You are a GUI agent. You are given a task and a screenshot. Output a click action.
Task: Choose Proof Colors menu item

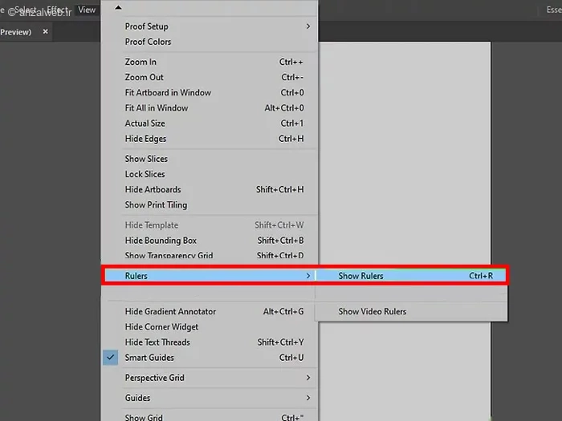coord(149,42)
